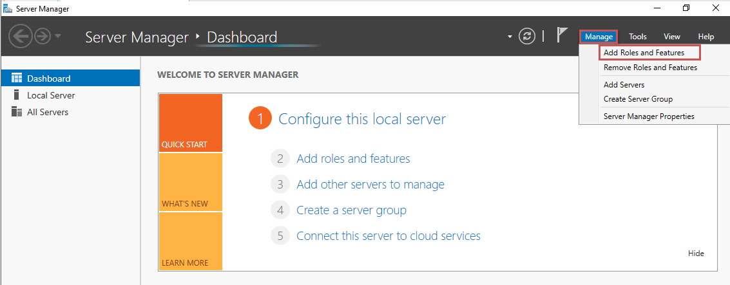Select the LEARN MORE tile
The height and width of the screenshot is (285, 730).
pyautogui.click(x=191, y=241)
